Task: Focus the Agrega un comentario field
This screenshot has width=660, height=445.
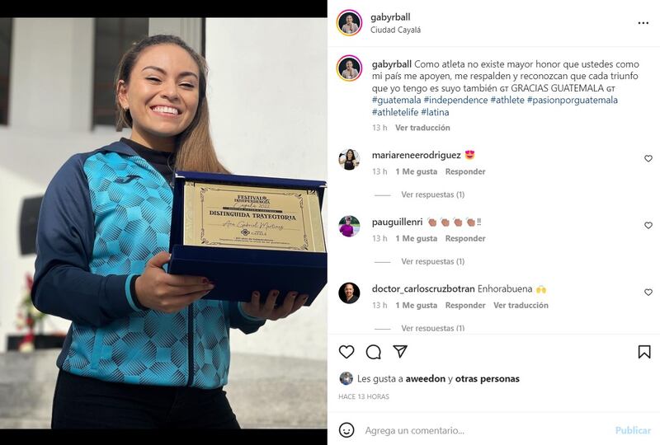Action: (484, 430)
